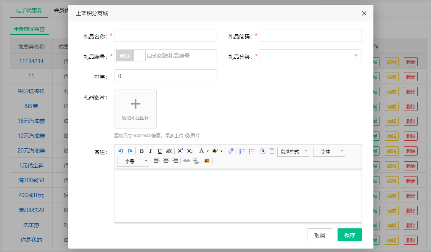This screenshot has width=431, height=252.
Task: Toggle bold formatting in the remarks editor
Action: (x=142, y=151)
